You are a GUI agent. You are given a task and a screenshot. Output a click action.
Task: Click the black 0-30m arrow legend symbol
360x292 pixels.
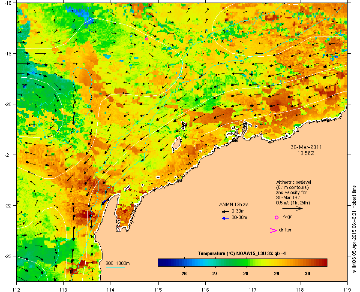(225, 211)
